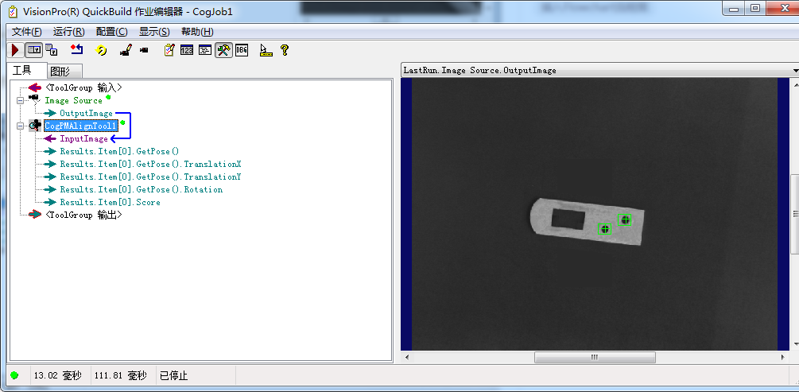Screen dimensions: 799x392
Task: Open the LastRun.Image Source.OutputImage dropdown
Action: [x=795, y=70]
